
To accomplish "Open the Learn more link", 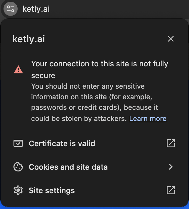I will (148, 119).
